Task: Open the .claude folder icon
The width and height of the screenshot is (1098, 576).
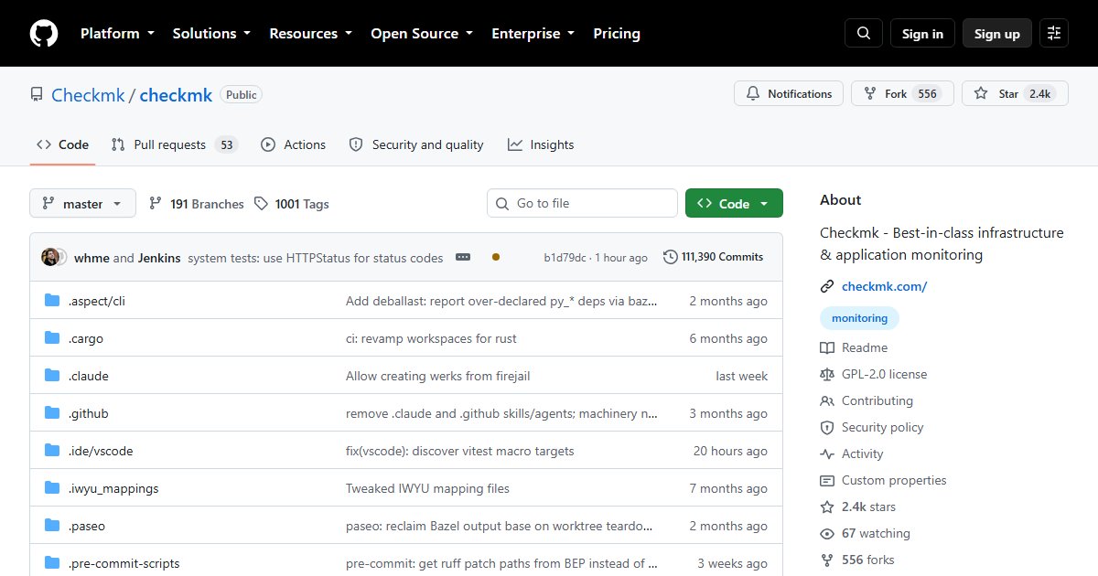Action: [52, 376]
